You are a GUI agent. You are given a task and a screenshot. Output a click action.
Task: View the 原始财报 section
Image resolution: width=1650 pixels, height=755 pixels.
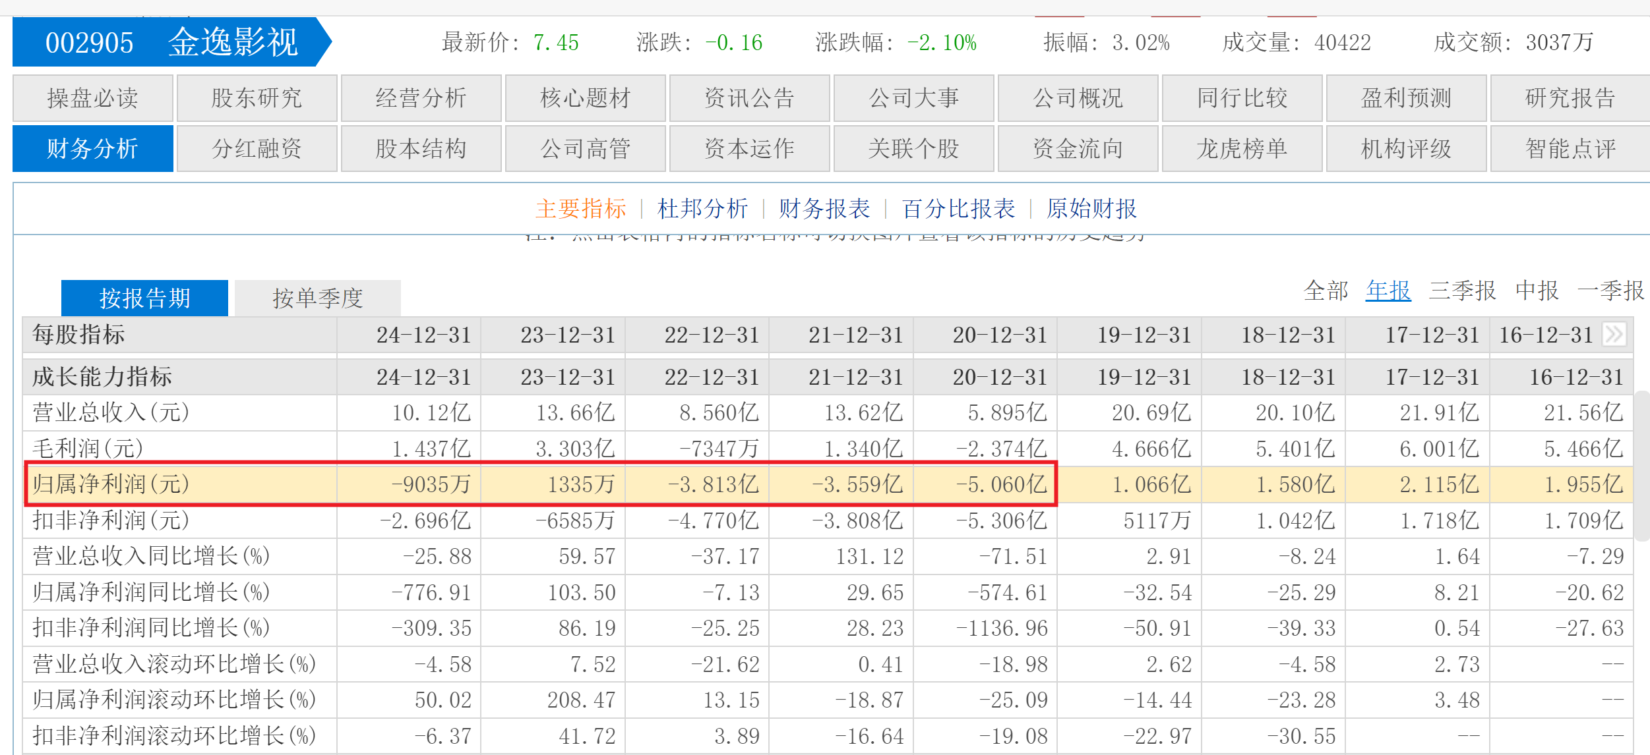pos(1091,209)
